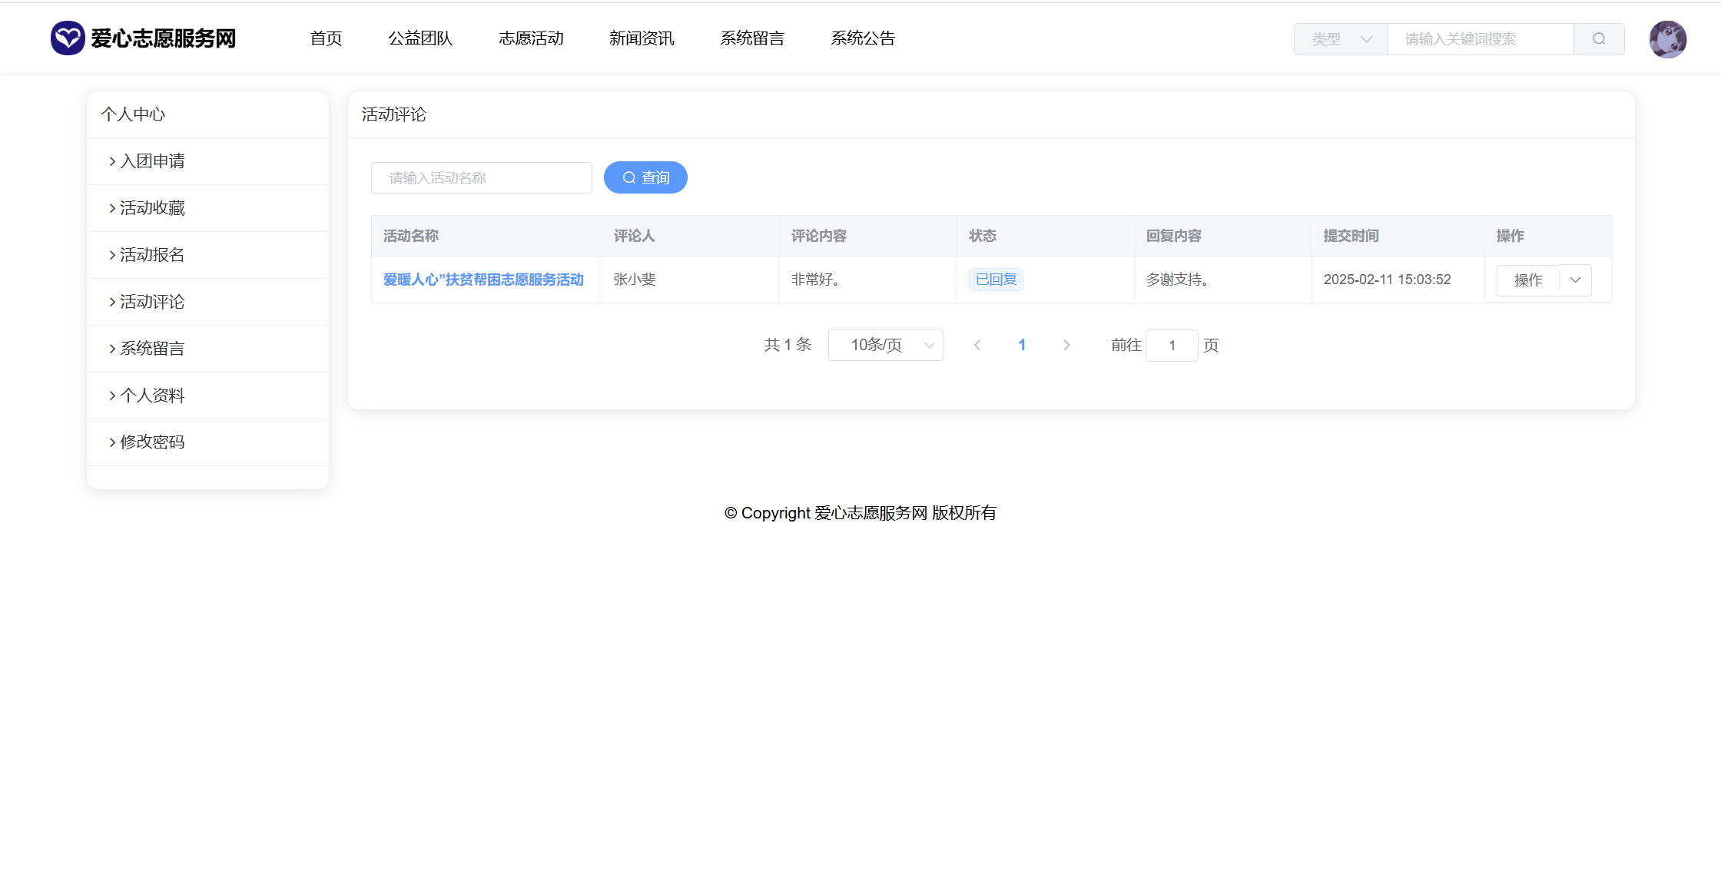Open the 10条/页 page size dropdown
This screenshot has width=1721, height=884.
(x=886, y=346)
